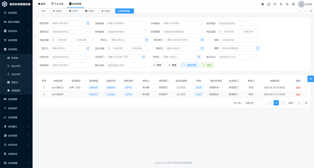Click the picker icon in 承办人 field
314x168 pixels.
click(x=146, y=40)
